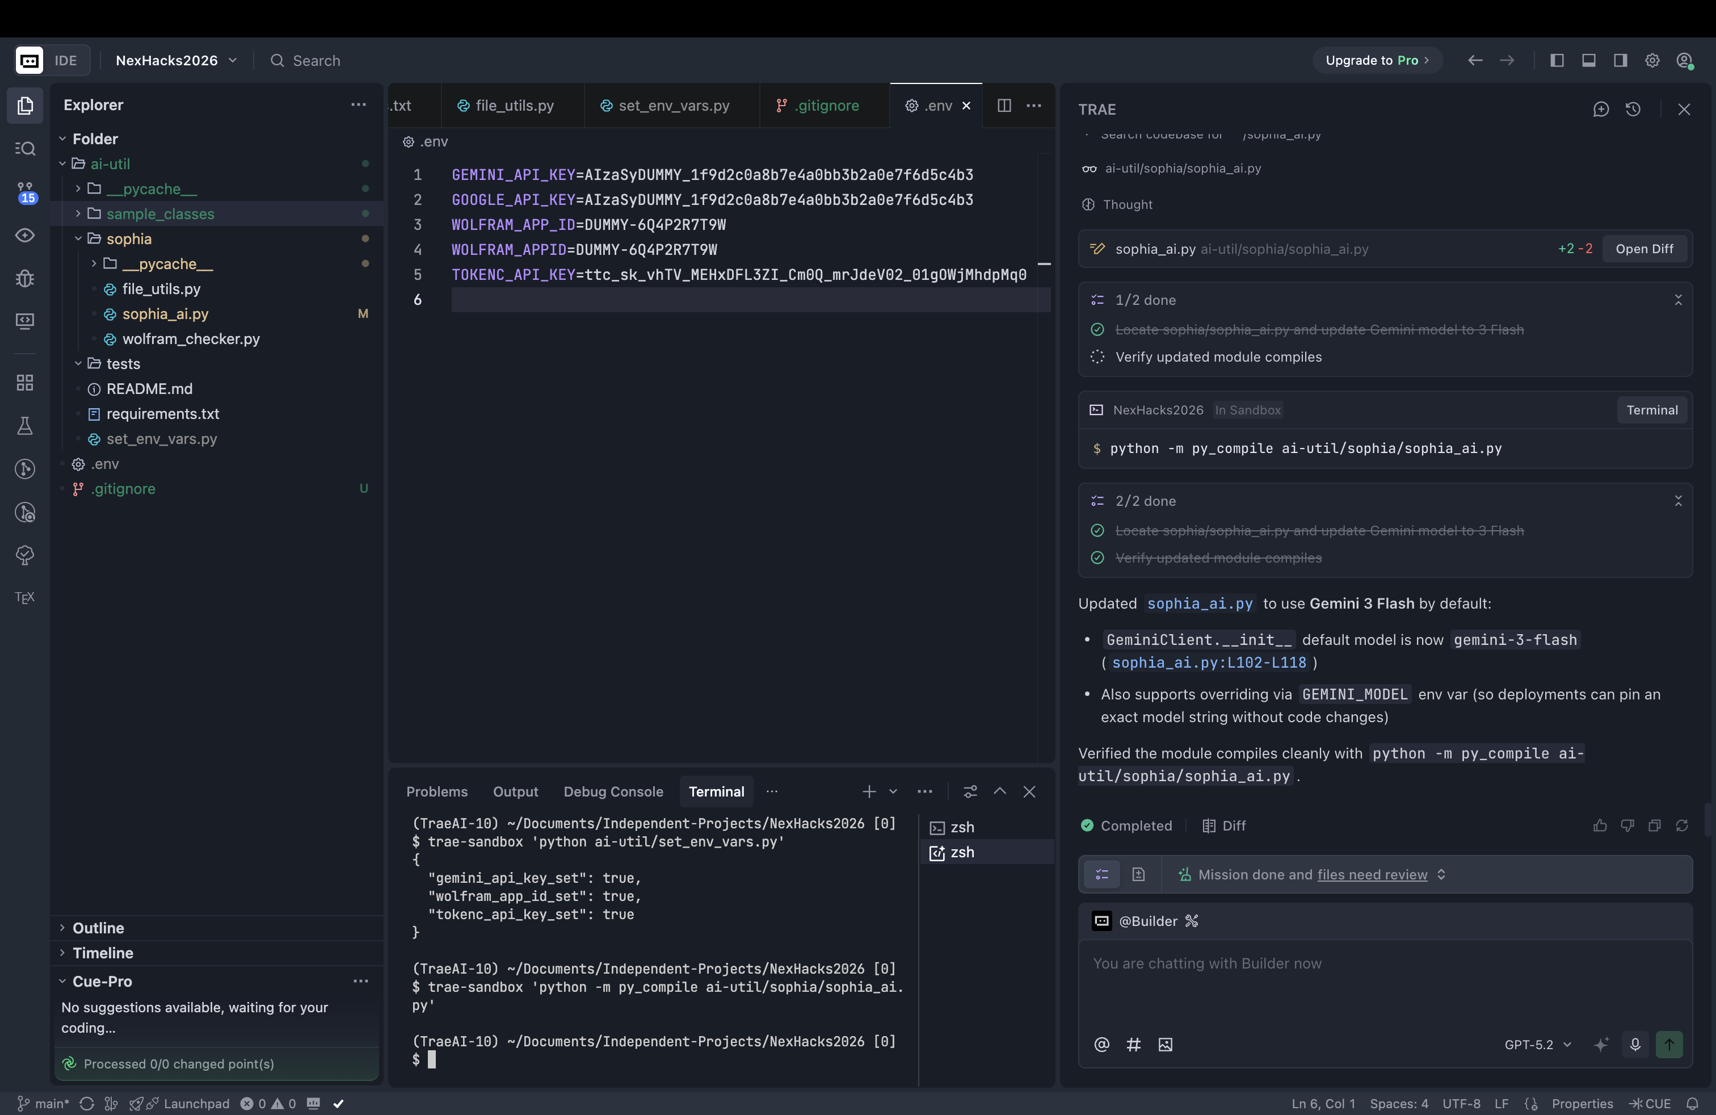Toggle the bottom panel layout

tap(1588, 61)
